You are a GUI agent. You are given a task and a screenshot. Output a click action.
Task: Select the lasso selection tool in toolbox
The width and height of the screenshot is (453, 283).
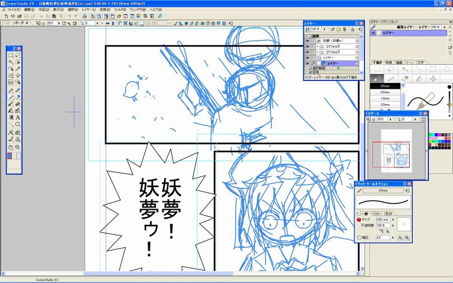click(x=18, y=56)
